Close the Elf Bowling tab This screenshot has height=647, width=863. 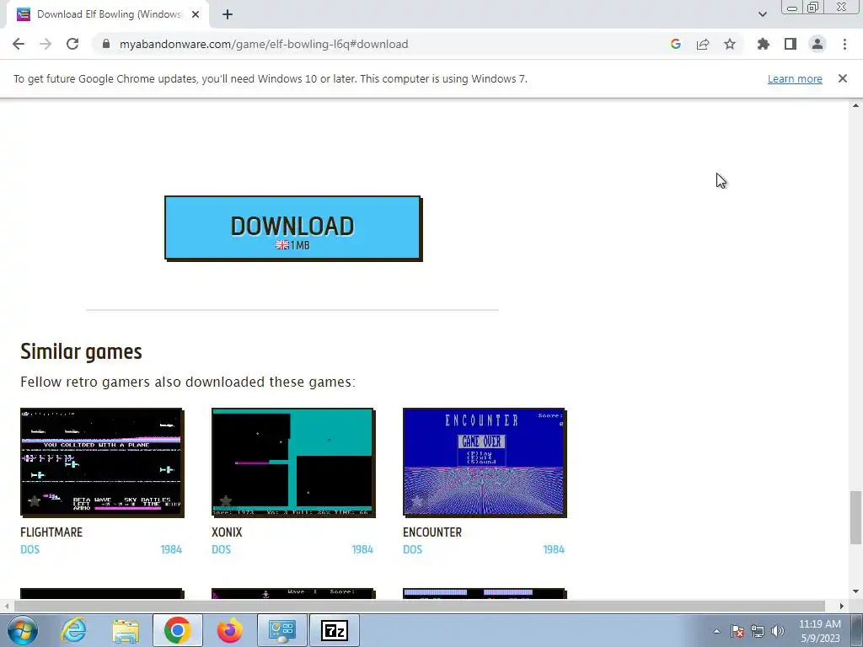196,14
